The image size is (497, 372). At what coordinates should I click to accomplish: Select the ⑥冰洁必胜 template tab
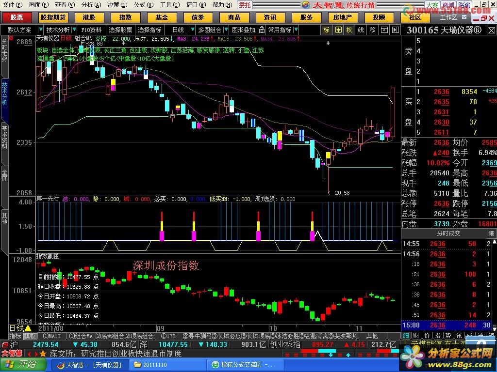285,336
